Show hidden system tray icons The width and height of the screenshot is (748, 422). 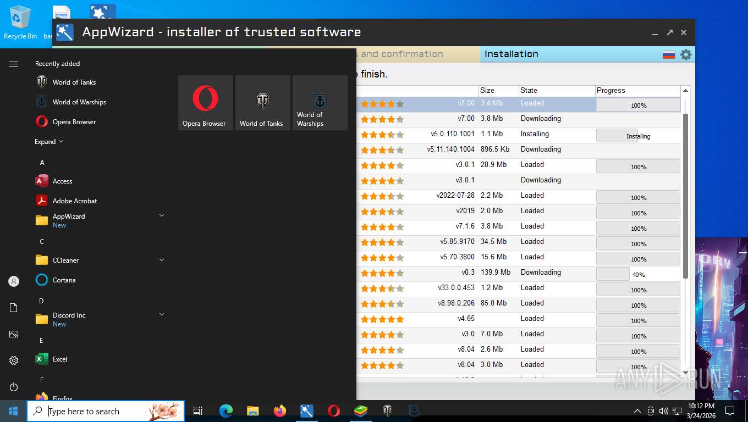pos(637,411)
